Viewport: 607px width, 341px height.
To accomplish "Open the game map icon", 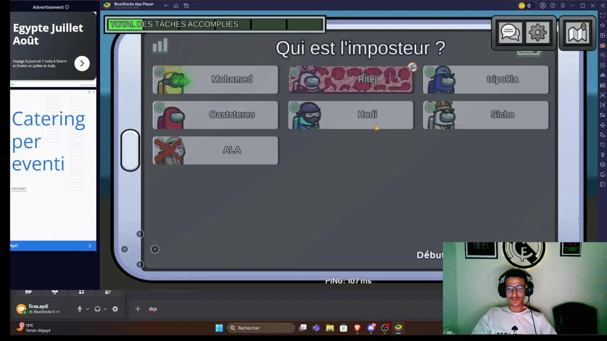I will (x=577, y=33).
